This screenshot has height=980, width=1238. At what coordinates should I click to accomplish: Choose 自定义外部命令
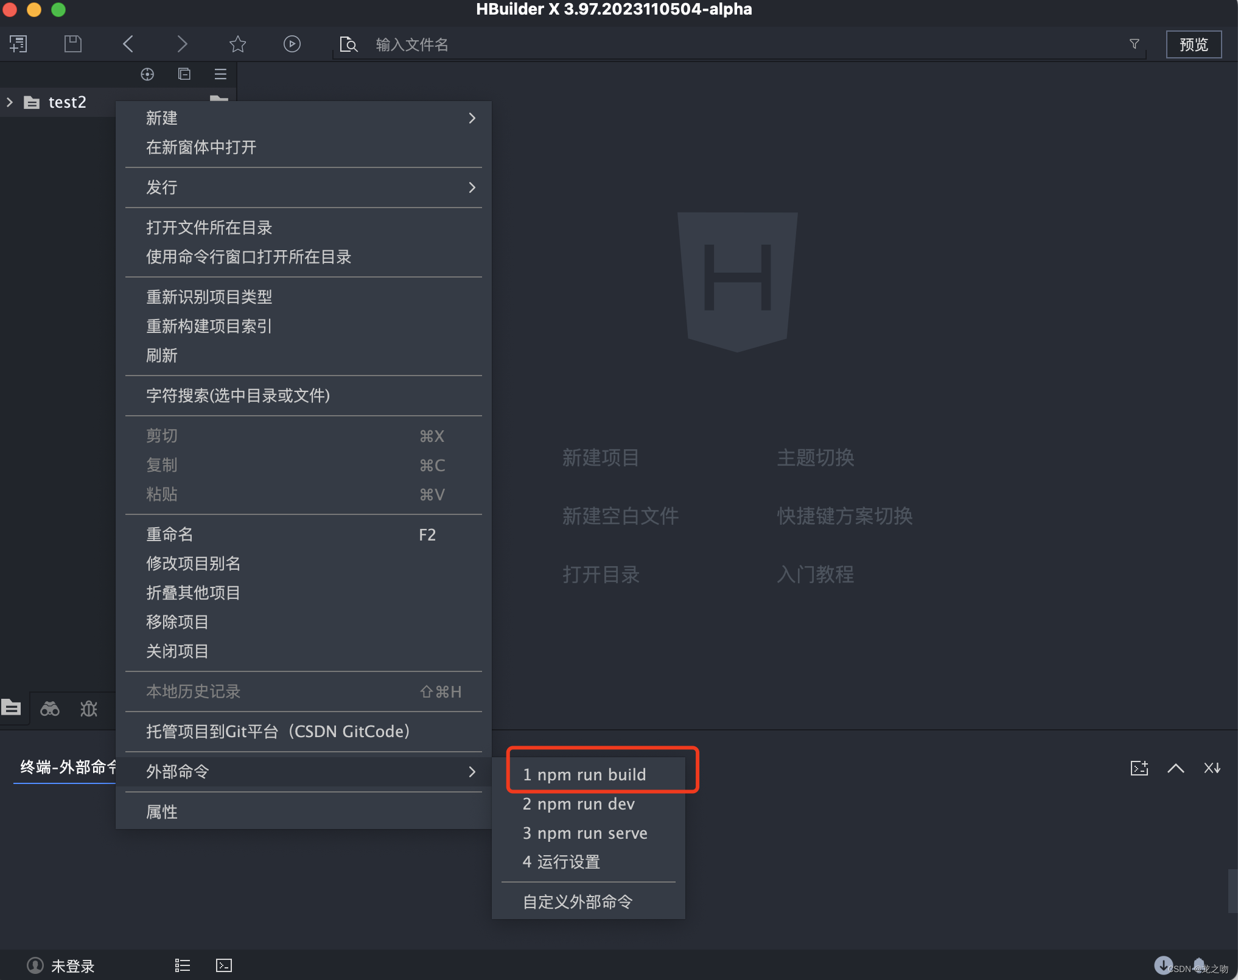tap(589, 902)
